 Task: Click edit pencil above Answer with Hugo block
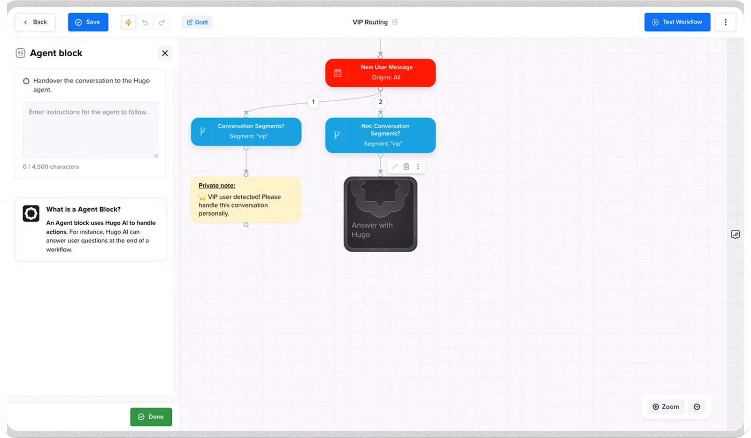click(x=395, y=166)
